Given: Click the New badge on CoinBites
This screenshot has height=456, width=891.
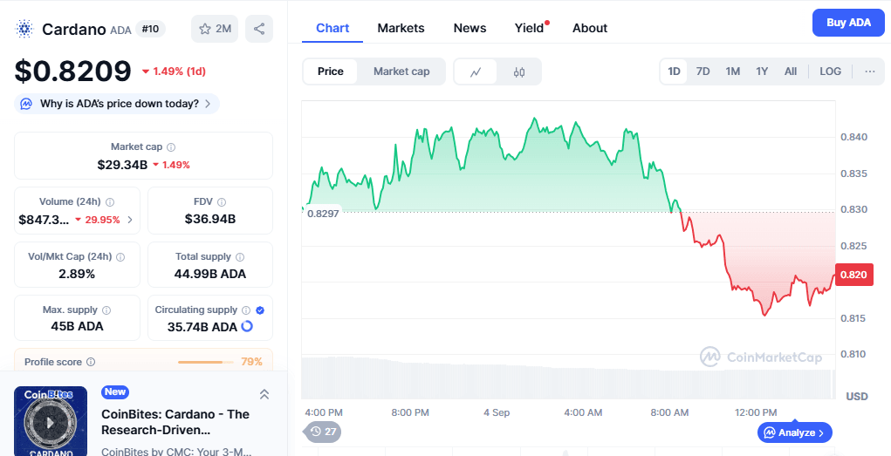Looking at the screenshot, I should pos(115,391).
